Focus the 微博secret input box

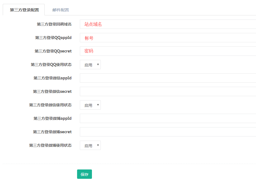(x=168, y=132)
